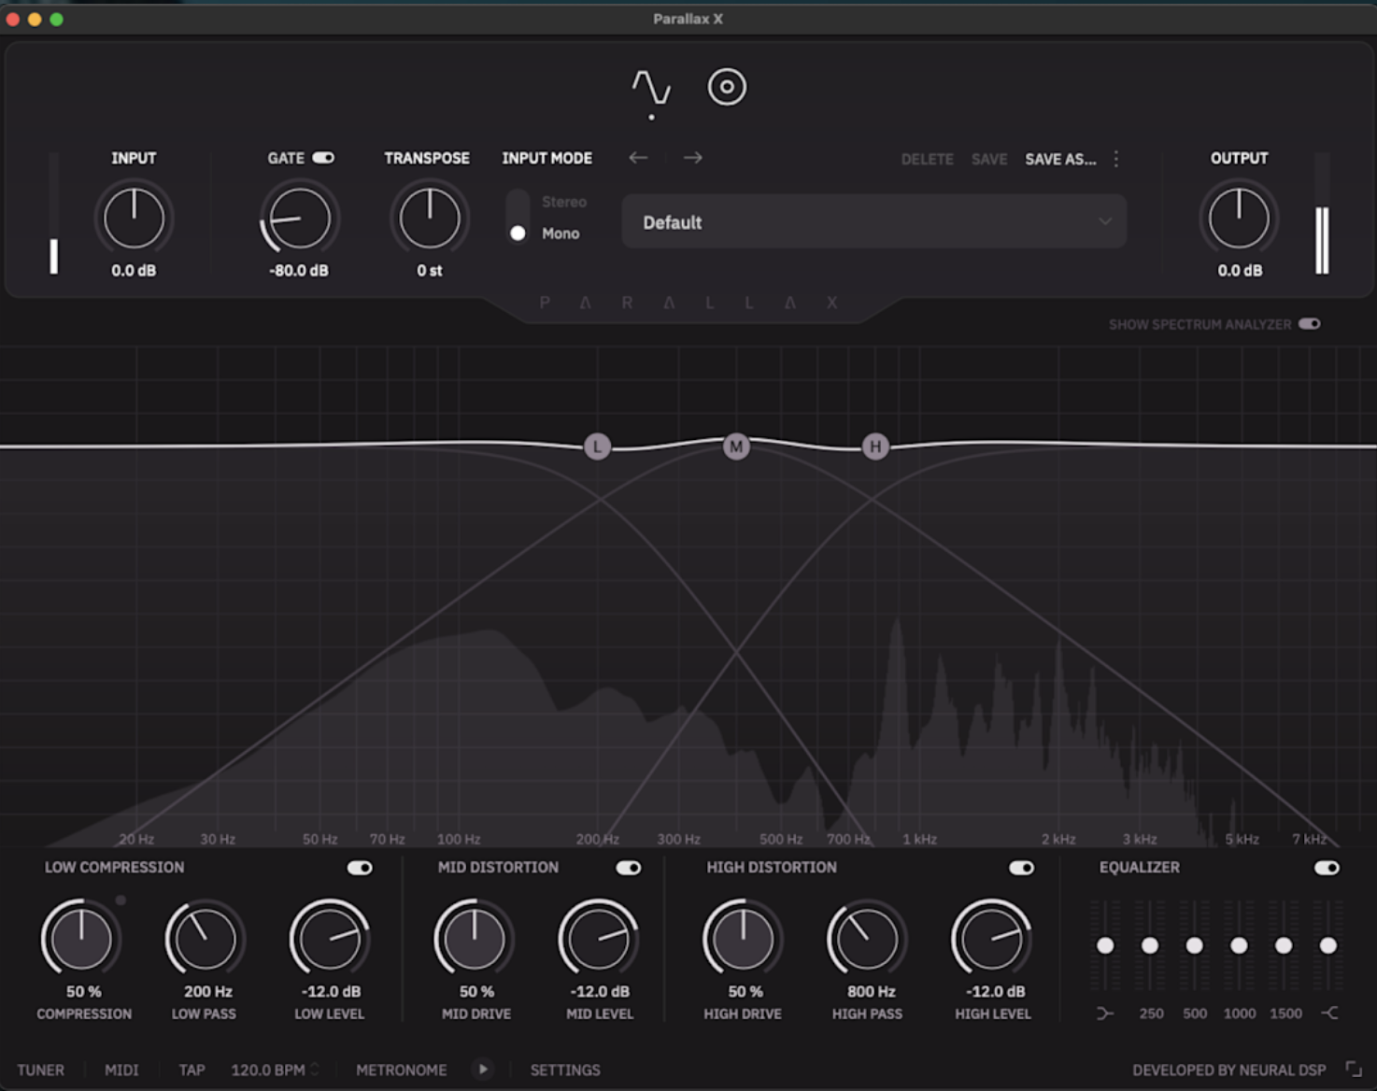Click the 250 band EQ slider handle

pos(1150,946)
